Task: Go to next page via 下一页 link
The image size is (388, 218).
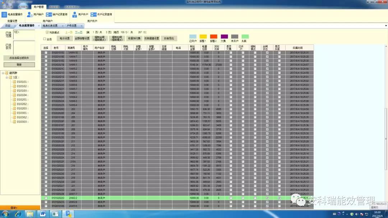Action: [x=78, y=32]
